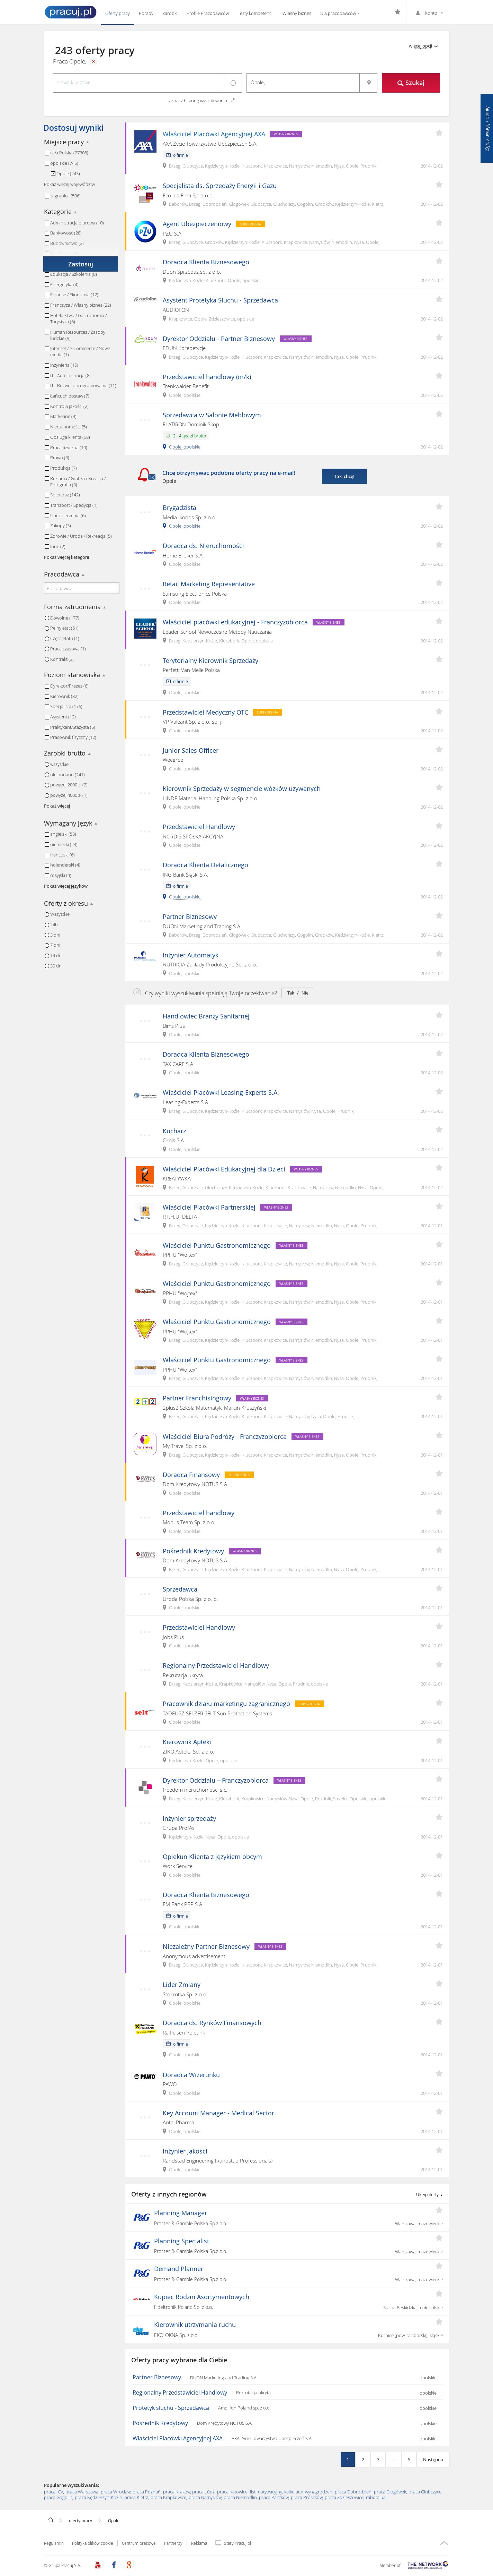Open the Konto account dropdown
This screenshot has width=493, height=2576.
tap(429, 13)
